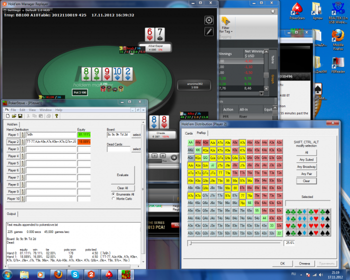Click select button next to Board field

pyautogui.click(x=136, y=134)
